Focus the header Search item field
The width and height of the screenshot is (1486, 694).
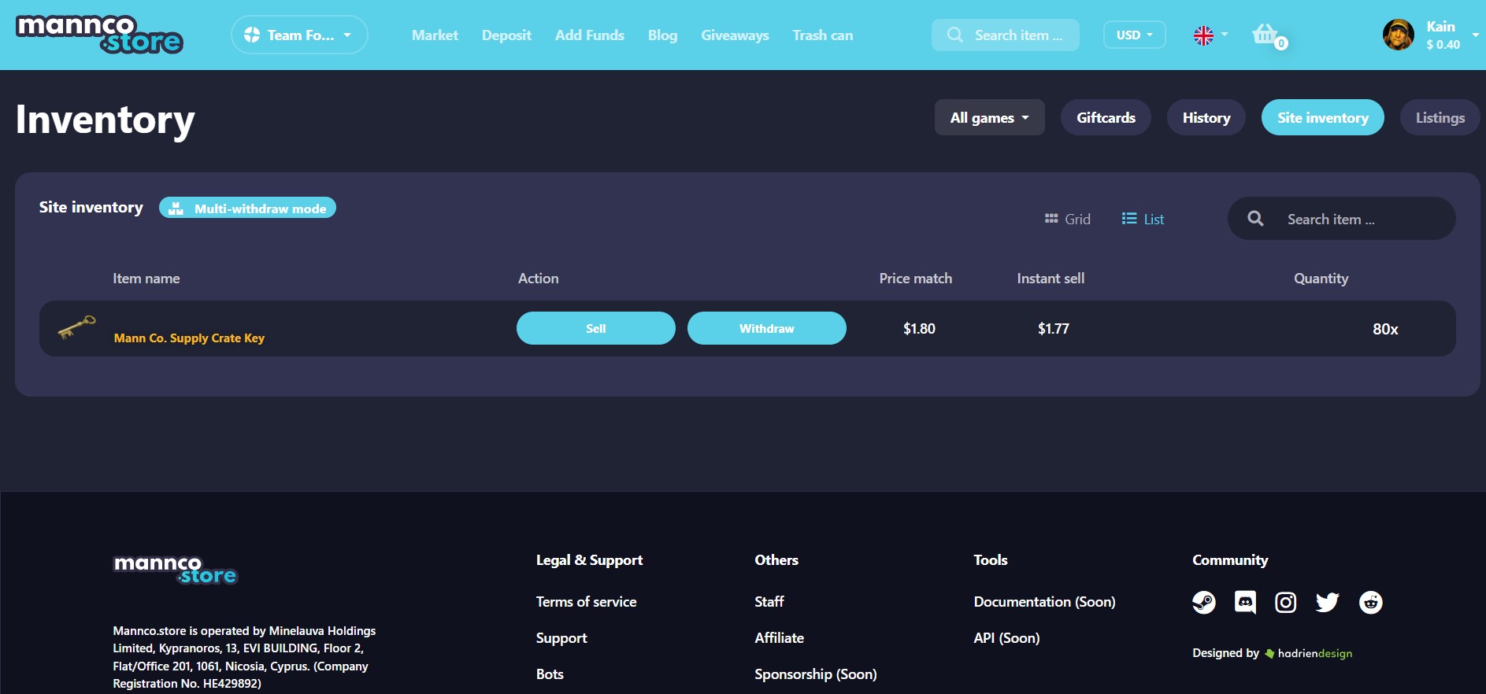coord(1006,35)
